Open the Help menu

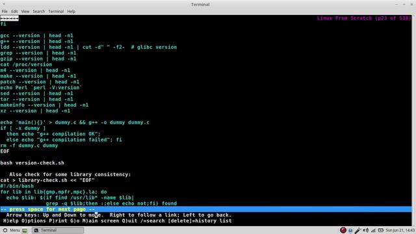71,12
